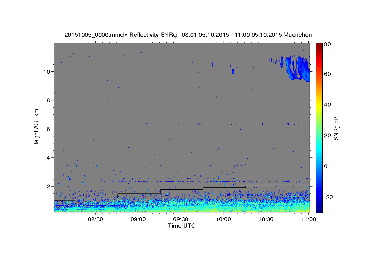The width and height of the screenshot is (383, 255).
Task: Click the 11:00 time tick label
Action: [309, 219]
